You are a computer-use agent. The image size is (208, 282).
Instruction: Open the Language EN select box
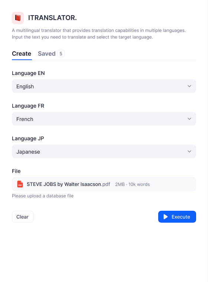click(104, 86)
